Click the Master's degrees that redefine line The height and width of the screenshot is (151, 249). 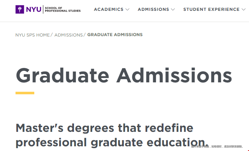pyautogui.click(x=105, y=128)
